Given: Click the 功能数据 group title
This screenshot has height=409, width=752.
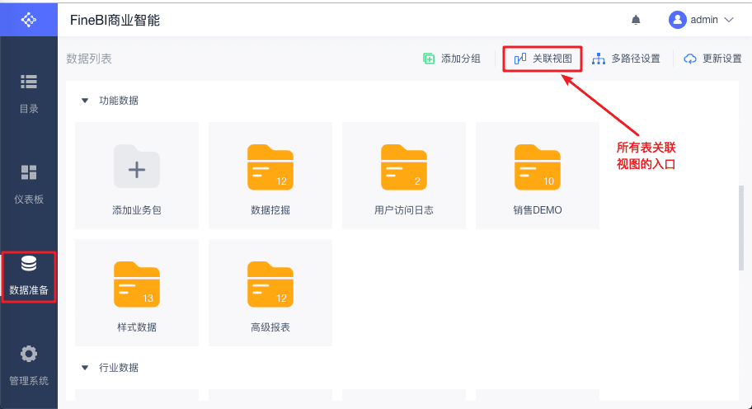Looking at the screenshot, I should [119, 101].
